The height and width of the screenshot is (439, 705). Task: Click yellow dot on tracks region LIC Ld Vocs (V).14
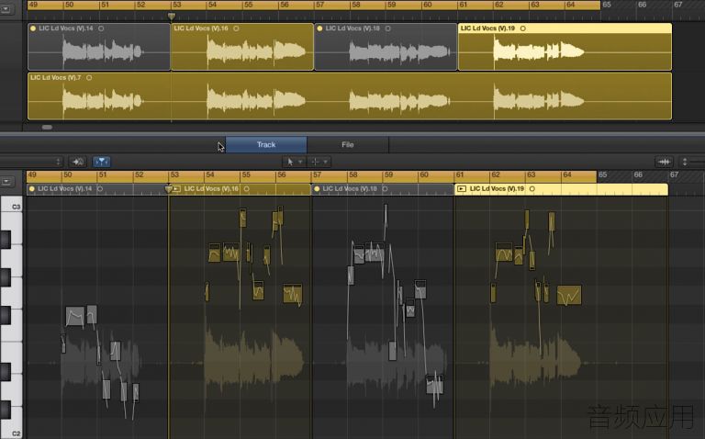click(x=33, y=28)
